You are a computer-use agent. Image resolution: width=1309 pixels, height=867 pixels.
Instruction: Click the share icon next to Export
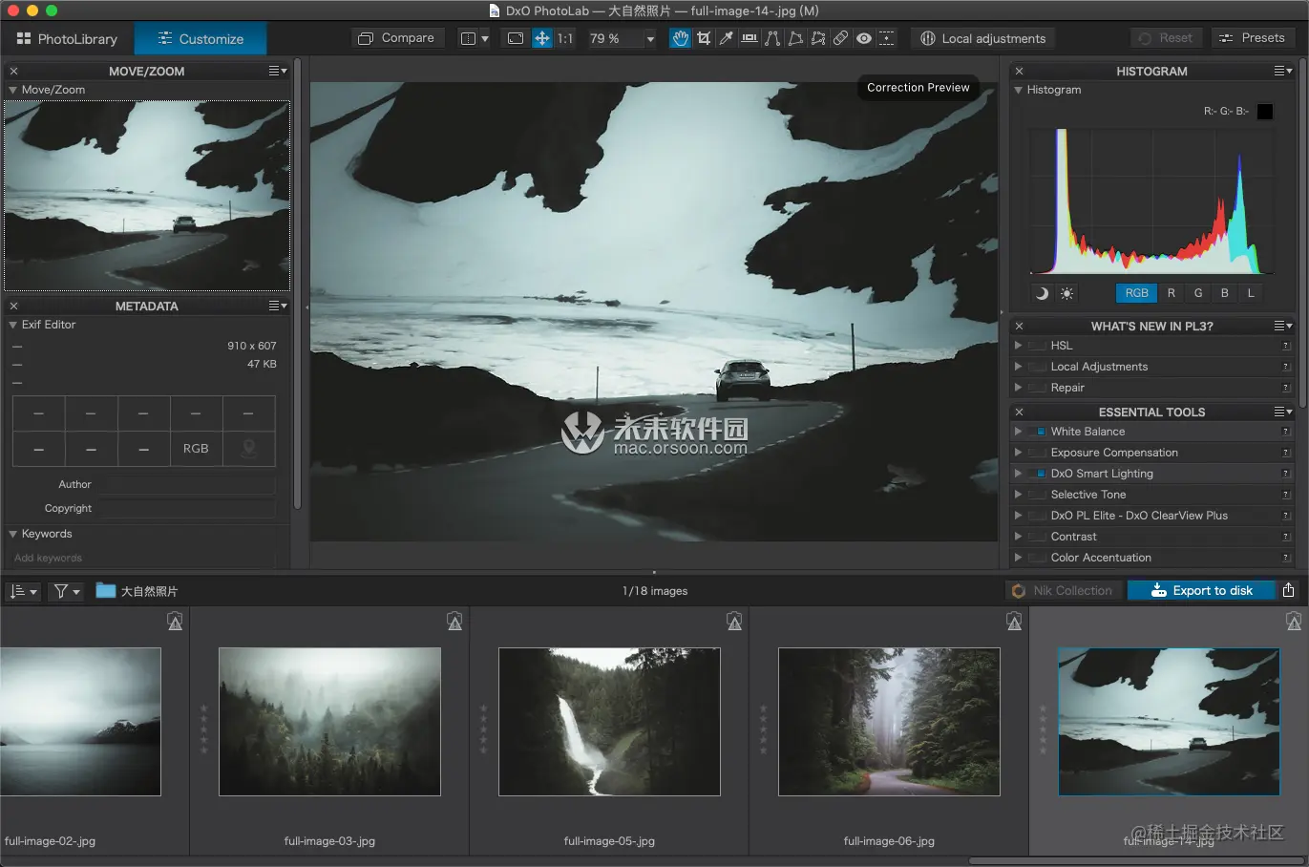click(x=1288, y=590)
